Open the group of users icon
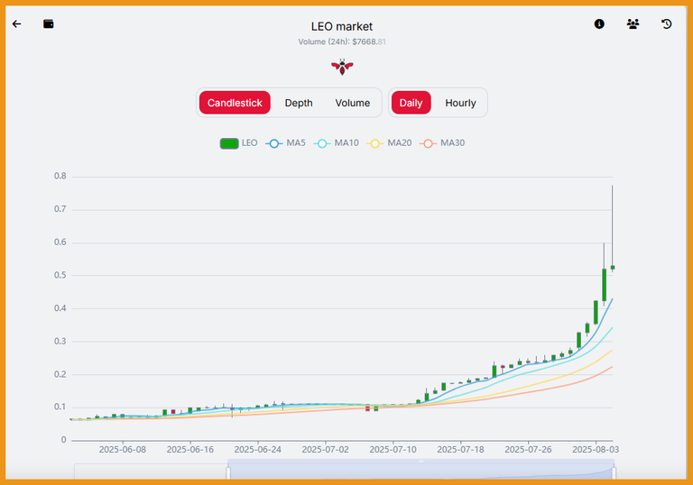The width and height of the screenshot is (693, 485). coord(633,23)
